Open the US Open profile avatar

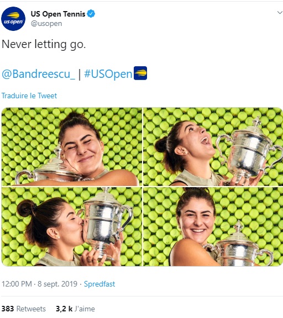pyautogui.click(x=13, y=19)
